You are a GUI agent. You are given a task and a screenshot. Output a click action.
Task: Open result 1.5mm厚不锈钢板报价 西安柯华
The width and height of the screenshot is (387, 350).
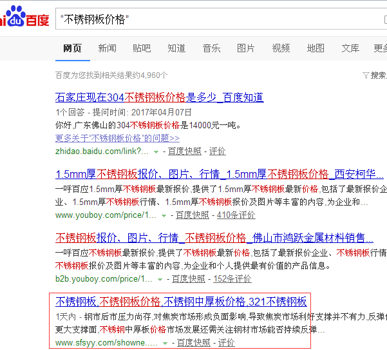tap(220, 174)
